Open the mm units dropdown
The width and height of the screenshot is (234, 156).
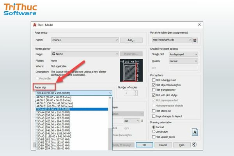point(132,121)
